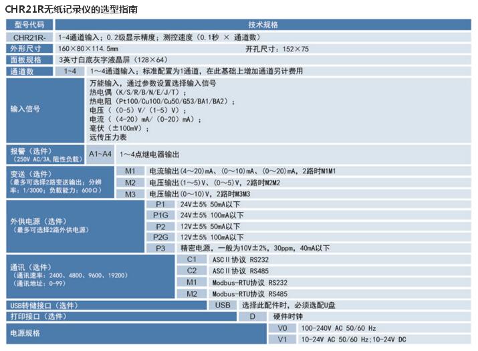Click the V0 power specification code
This screenshot has width=478, height=351.
click(281, 328)
